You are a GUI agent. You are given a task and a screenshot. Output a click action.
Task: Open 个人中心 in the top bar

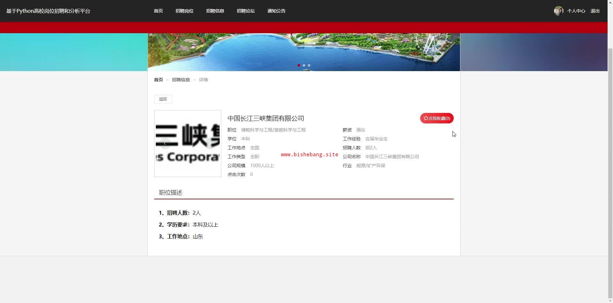tap(576, 11)
